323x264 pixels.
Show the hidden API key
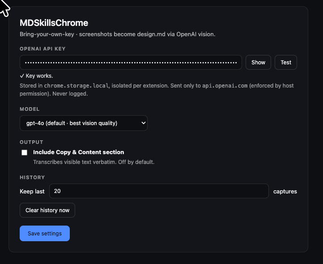point(258,62)
